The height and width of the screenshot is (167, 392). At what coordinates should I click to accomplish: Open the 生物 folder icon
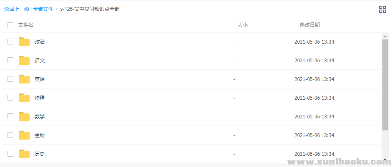[24, 135]
